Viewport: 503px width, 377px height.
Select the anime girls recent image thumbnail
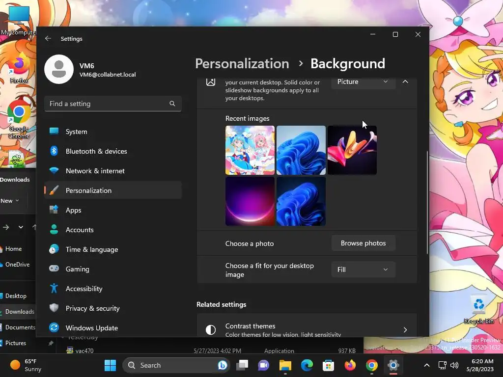[x=250, y=150]
